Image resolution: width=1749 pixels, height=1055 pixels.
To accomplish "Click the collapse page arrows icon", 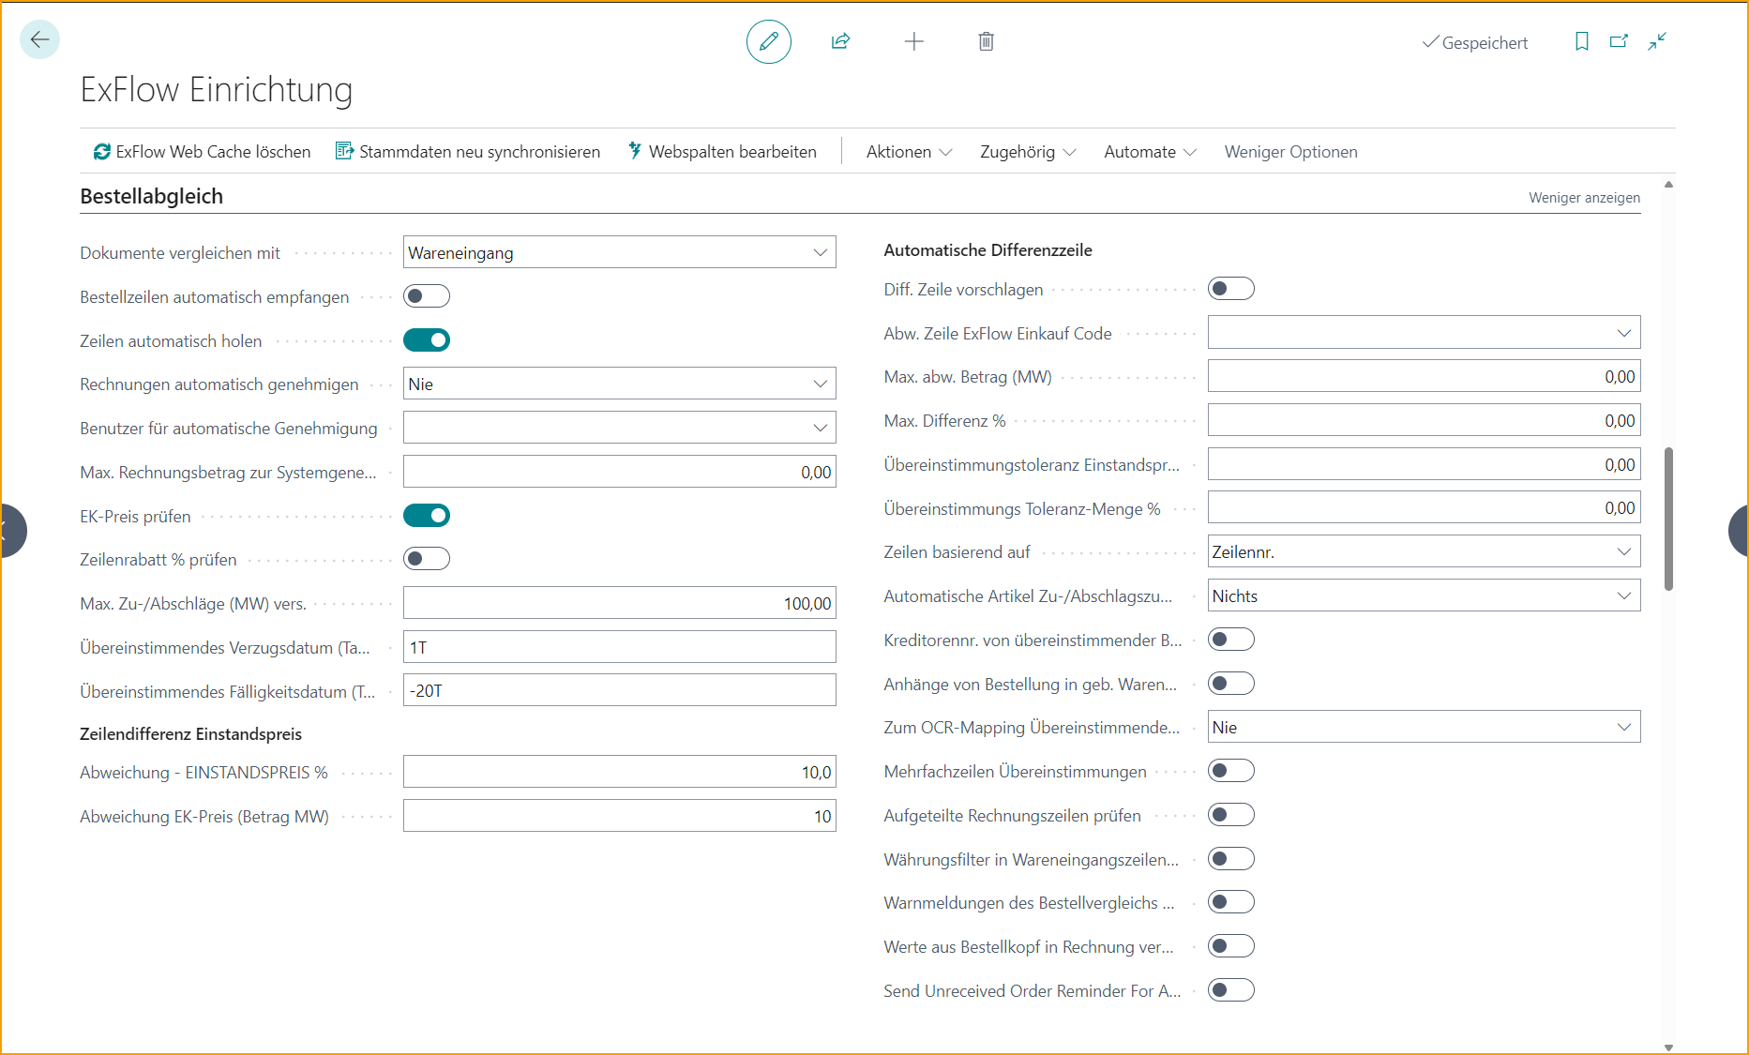I will click(1657, 41).
